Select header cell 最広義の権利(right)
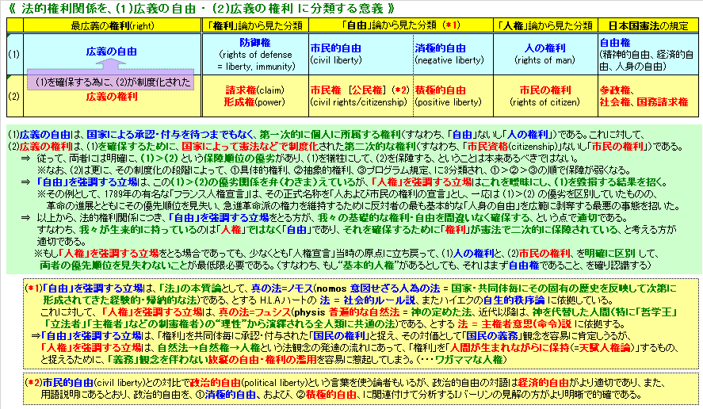Viewport: 703px width, 409px height. tap(112, 25)
